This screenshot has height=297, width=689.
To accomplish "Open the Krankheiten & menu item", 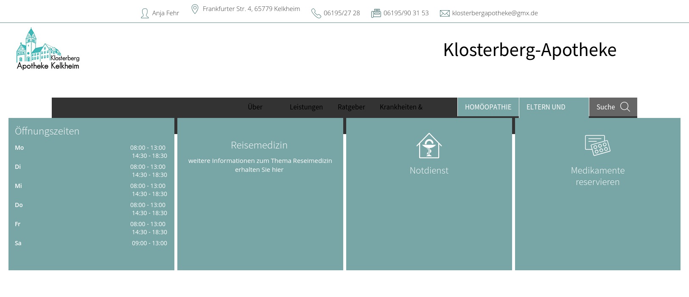I will [401, 107].
